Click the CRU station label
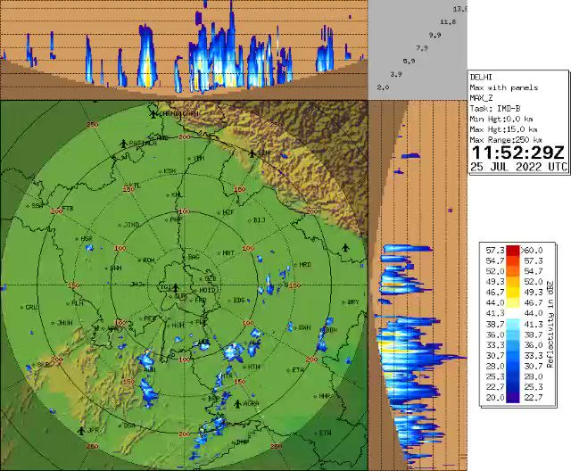Viewport: 571px width, 471px height. [32, 307]
